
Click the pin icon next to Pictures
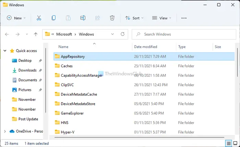40,90
